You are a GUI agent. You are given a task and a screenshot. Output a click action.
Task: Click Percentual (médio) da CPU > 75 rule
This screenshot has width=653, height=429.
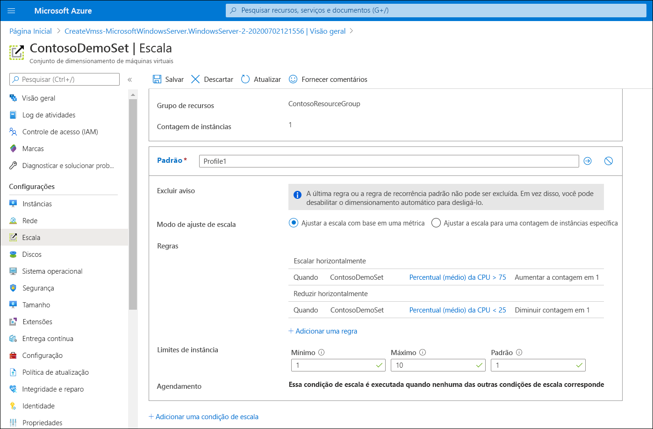[458, 277]
